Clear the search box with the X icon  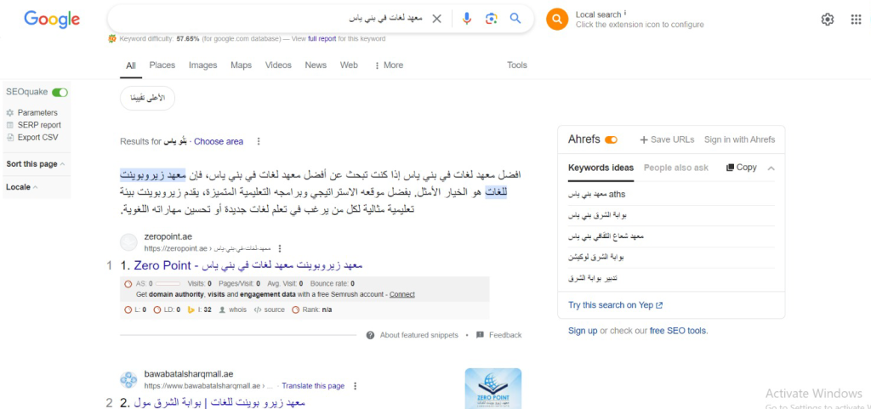pyautogui.click(x=436, y=19)
